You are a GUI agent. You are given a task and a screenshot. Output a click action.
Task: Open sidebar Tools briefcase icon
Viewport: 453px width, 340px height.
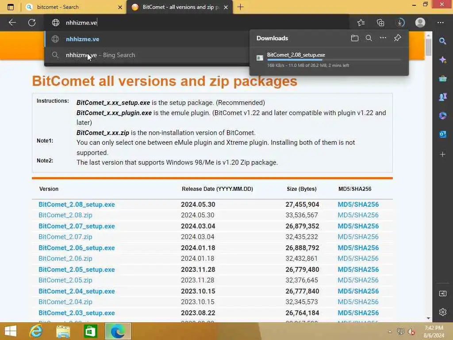pos(442,78)
